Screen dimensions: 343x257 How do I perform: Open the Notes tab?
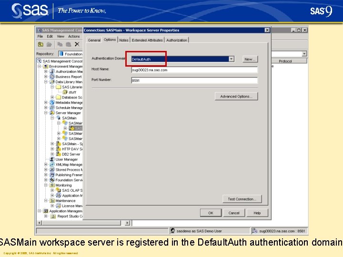[x=124, y=40]
